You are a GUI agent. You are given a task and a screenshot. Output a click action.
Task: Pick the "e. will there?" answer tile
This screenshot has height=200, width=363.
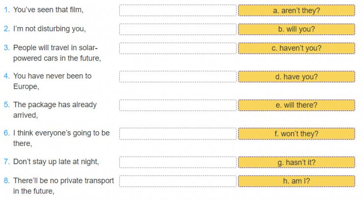(296, 105)
